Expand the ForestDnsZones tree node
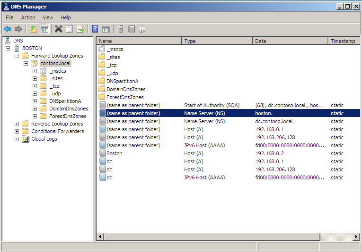 coord(35,117)
